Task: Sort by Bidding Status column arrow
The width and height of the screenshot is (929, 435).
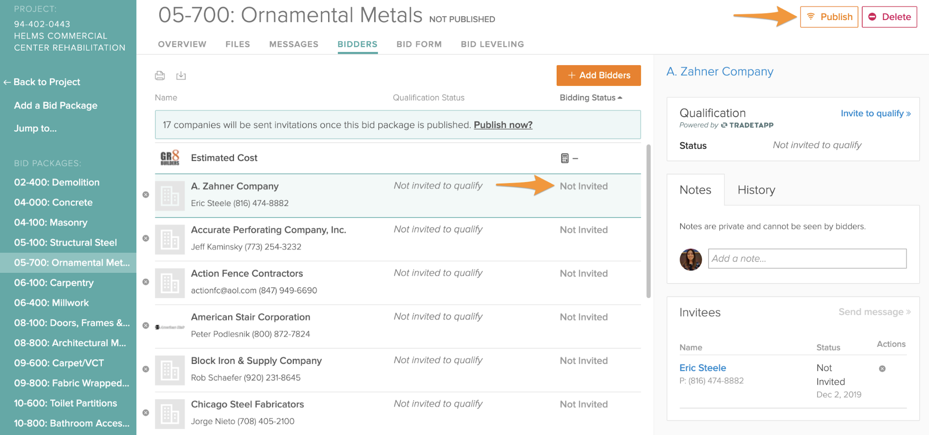Action: pyautogui.click(x=620, y=98)
